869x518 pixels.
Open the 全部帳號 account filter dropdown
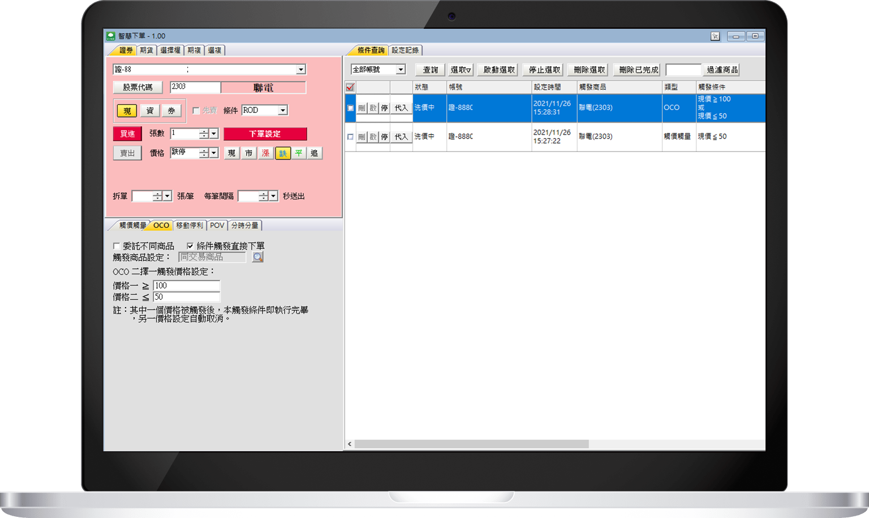pos(401,70)
